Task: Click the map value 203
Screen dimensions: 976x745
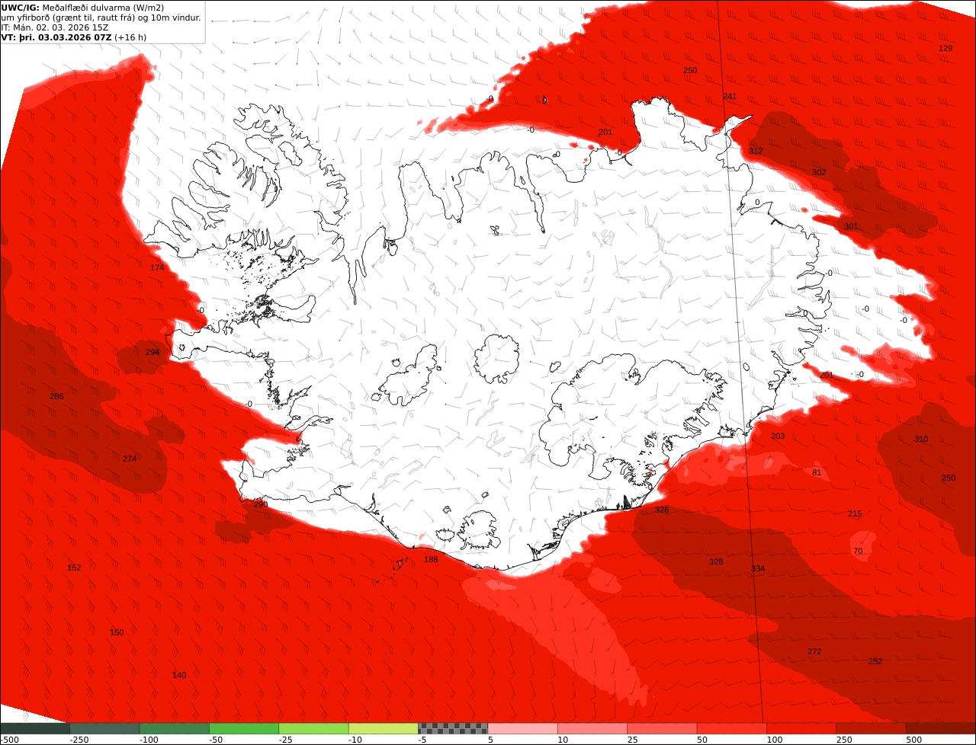Action: (x=778, y=436)
